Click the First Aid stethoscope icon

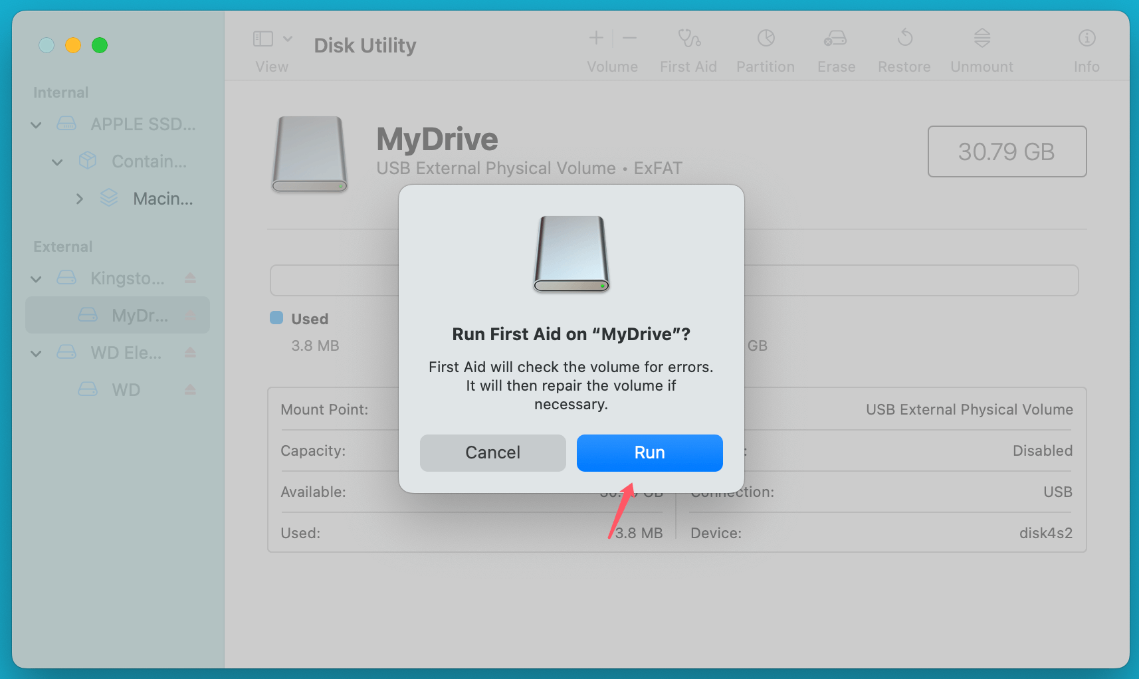[x=688, y=39]
